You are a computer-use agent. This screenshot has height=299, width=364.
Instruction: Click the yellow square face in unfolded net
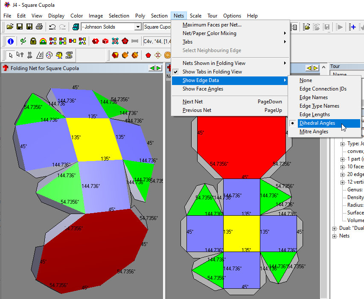click(242, 234)
